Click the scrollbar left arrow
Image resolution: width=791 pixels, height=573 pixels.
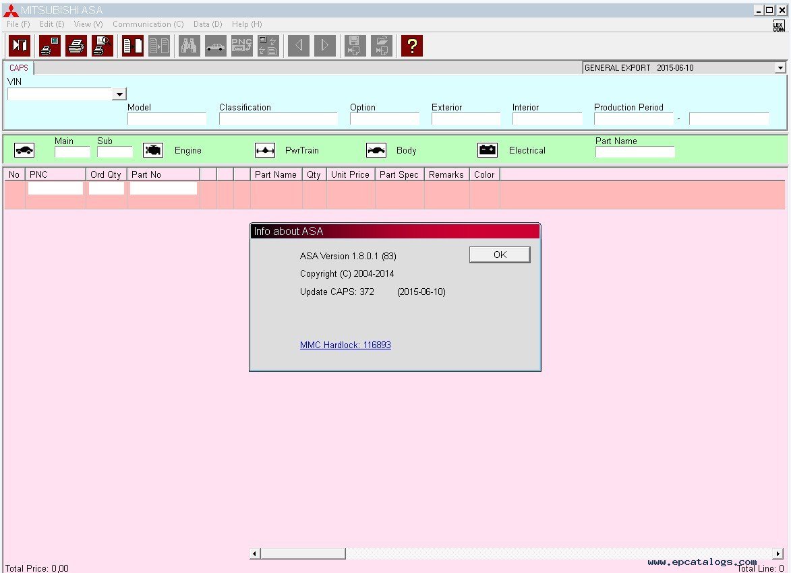pos(255,554)
